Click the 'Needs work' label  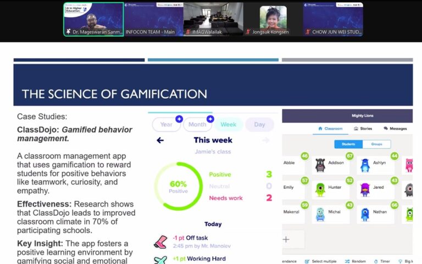pyautogui.click(x=226, y=198)
